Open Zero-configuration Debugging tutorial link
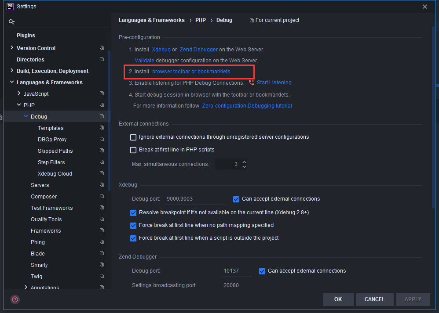439x313 pixels. (x=247, y=106)
